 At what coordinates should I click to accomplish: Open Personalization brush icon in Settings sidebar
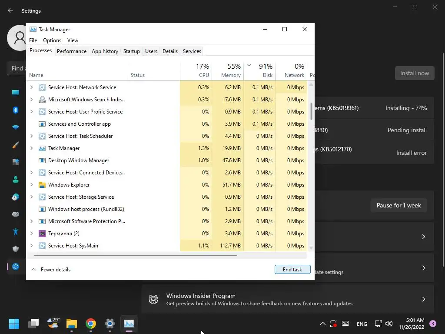[16, 145]
